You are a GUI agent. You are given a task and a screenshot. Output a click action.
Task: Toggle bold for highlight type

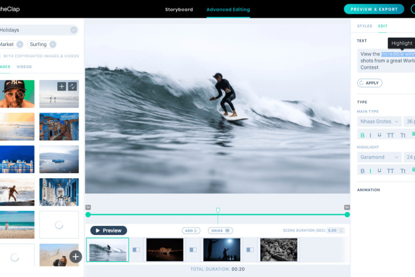(x=362, y=171)
